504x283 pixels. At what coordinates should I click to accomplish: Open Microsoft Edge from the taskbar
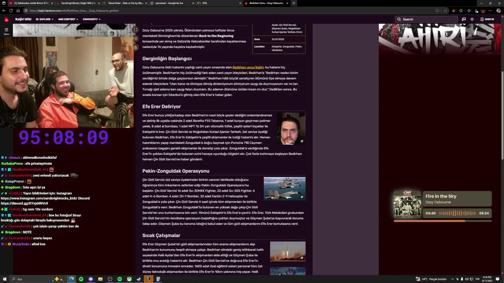(71, 279)
